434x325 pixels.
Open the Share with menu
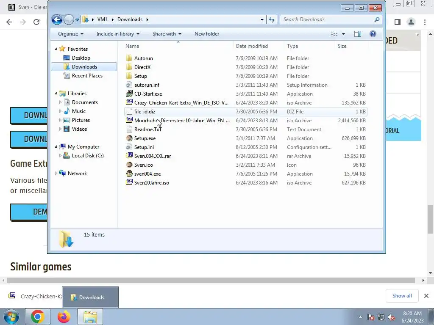click(x=167, y=34)
